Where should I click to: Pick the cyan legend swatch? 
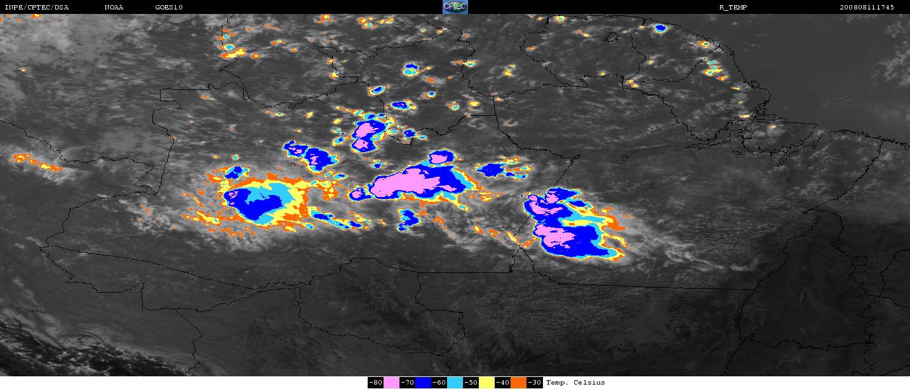455,383
